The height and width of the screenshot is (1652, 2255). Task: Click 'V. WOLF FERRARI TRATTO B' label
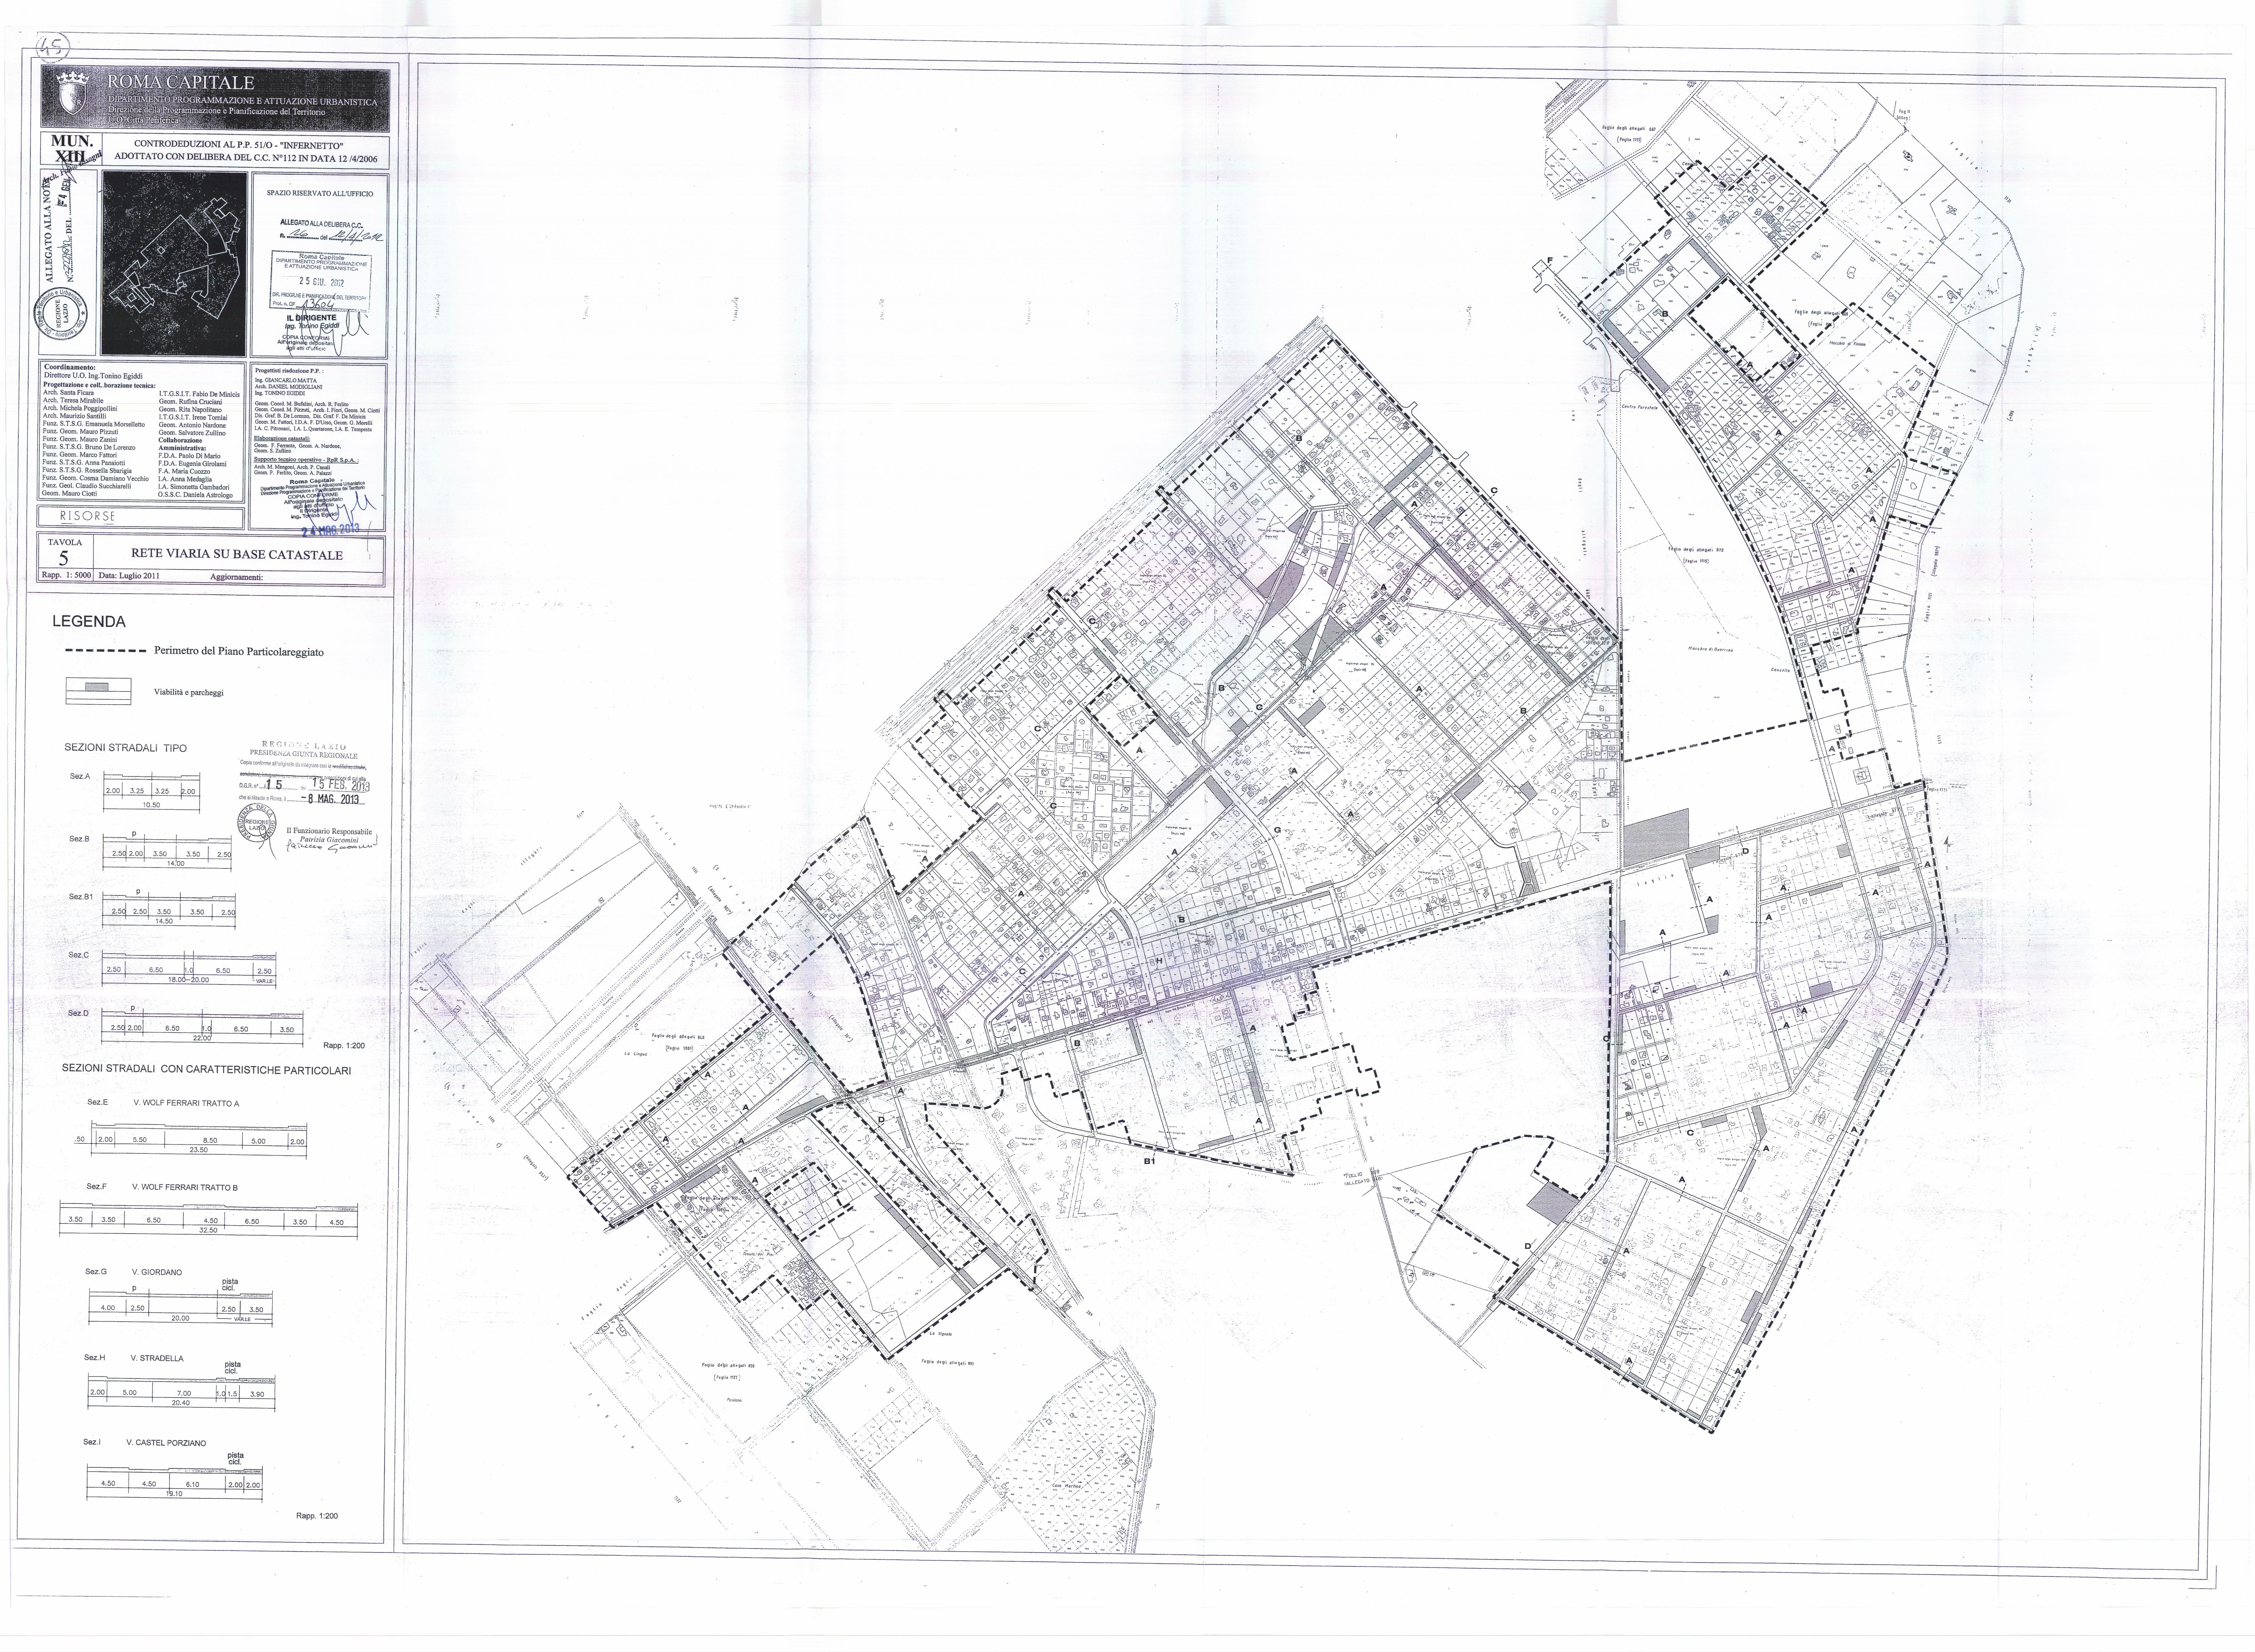pos(185,1187)
